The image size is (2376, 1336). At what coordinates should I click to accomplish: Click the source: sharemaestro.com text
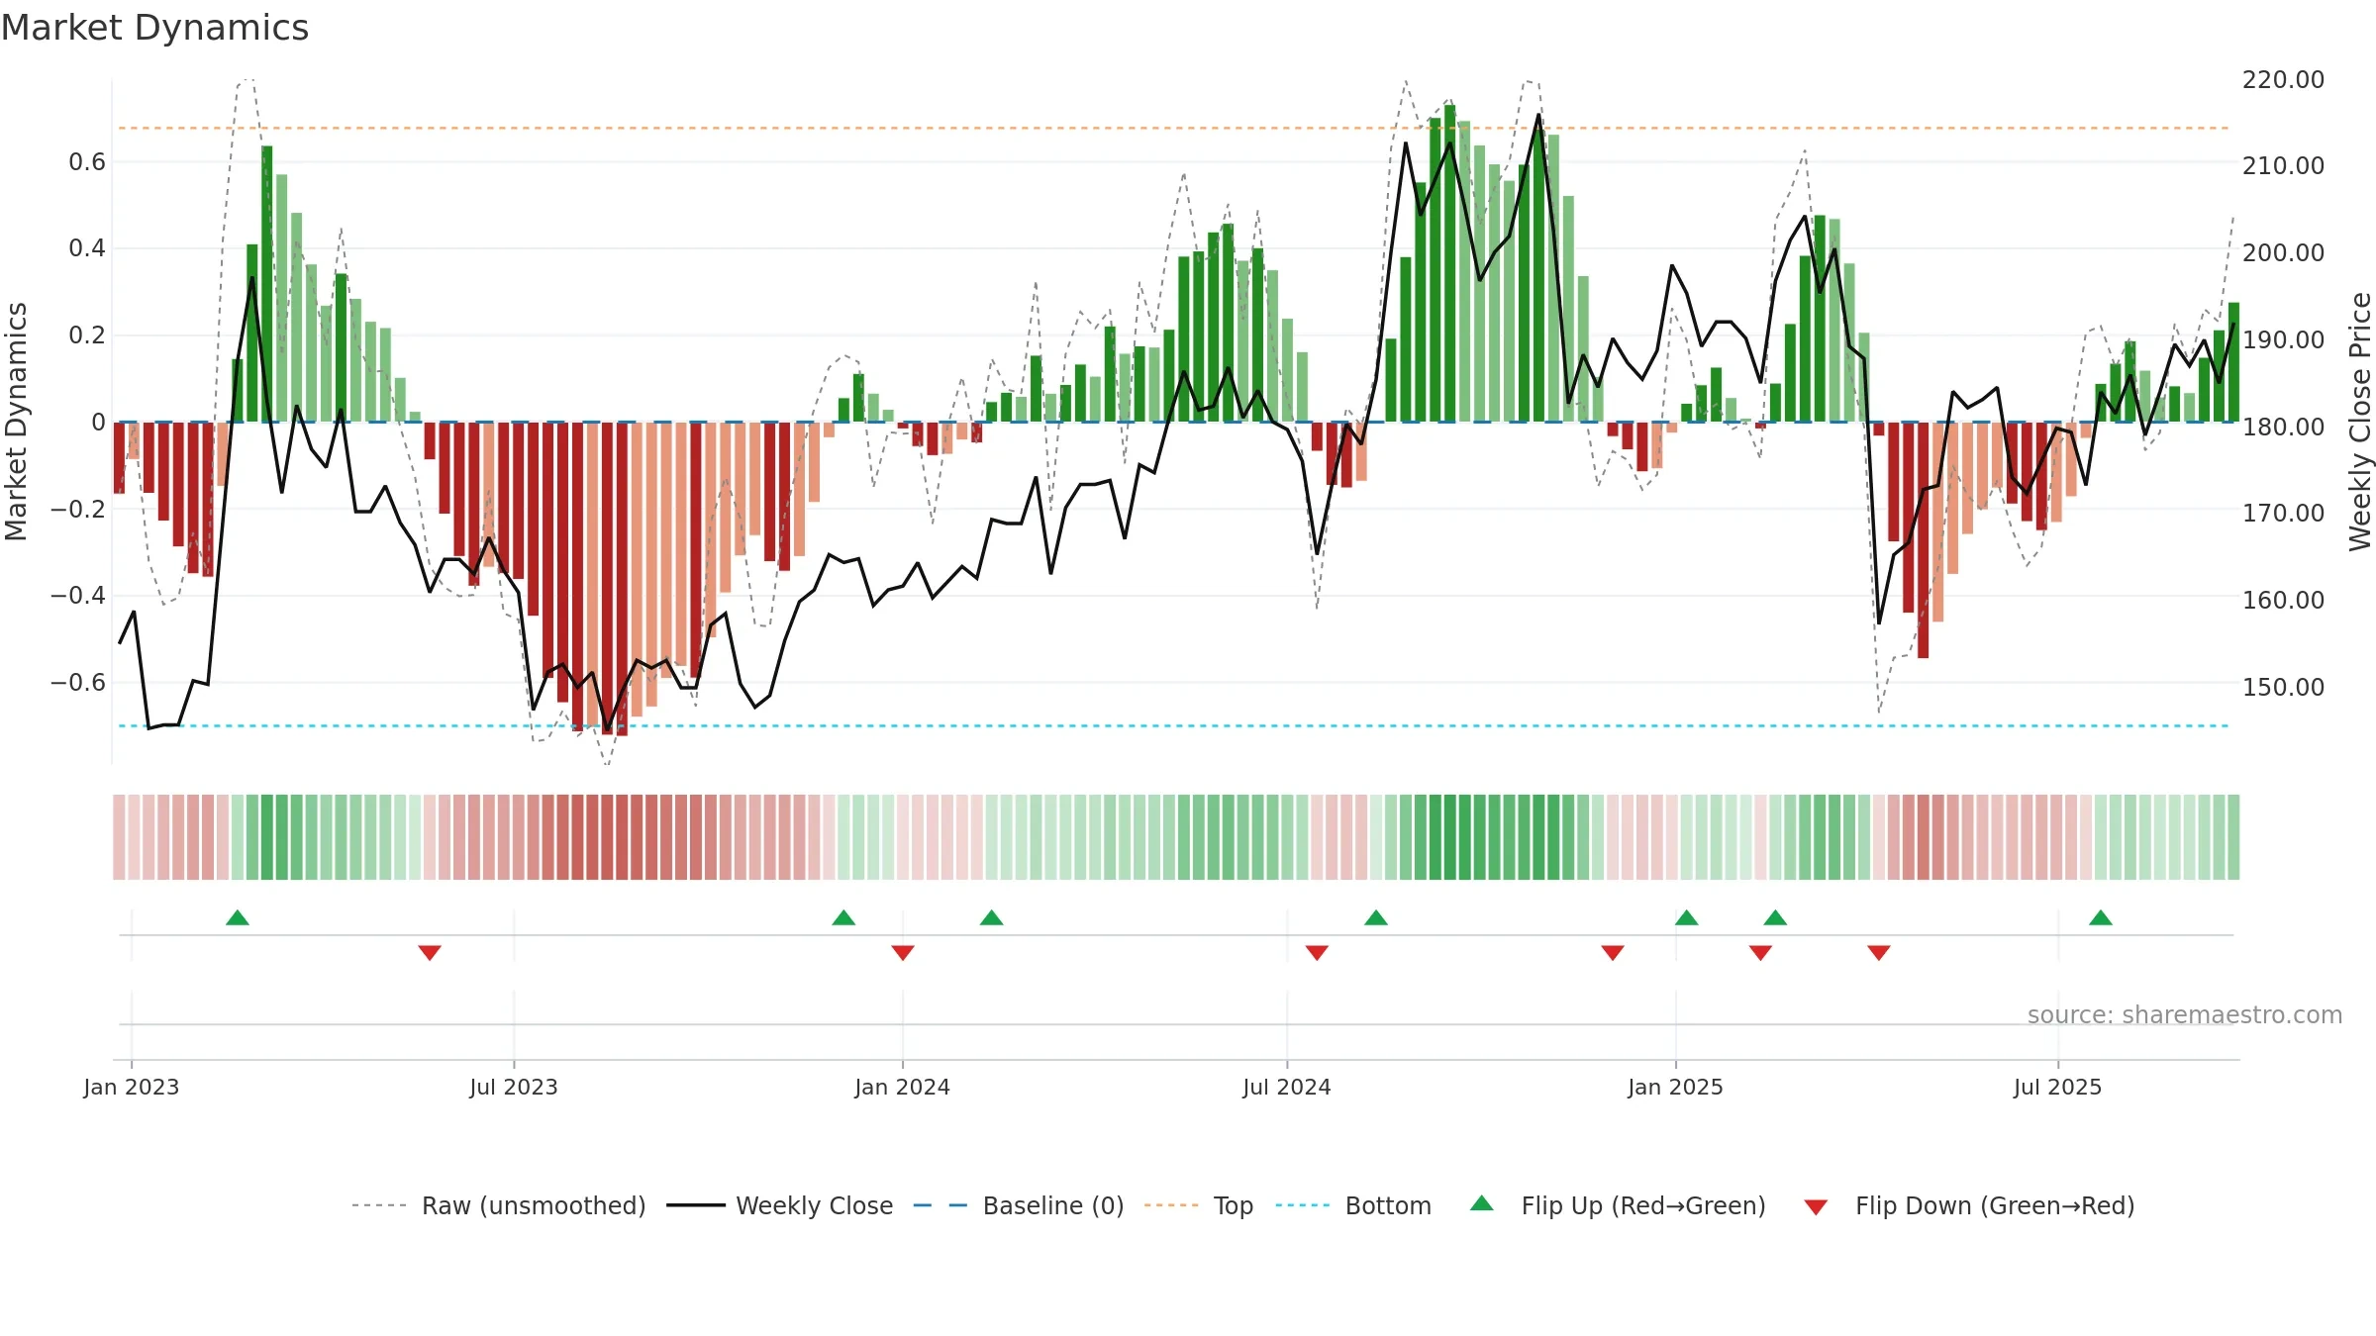click(2185, 1014)
